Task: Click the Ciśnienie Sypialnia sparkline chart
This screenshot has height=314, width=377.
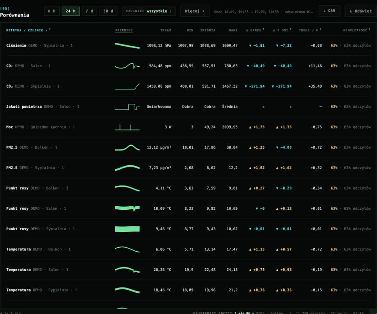Action: (x=127, y=45)
